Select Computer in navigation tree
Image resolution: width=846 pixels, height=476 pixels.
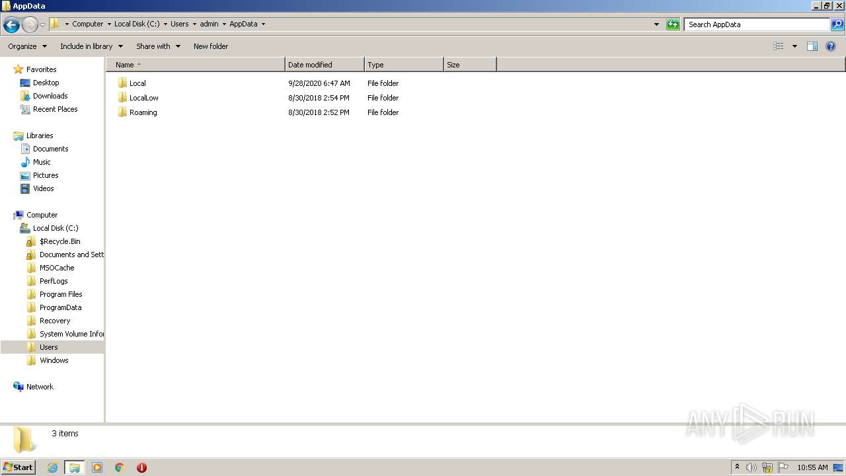42,215
